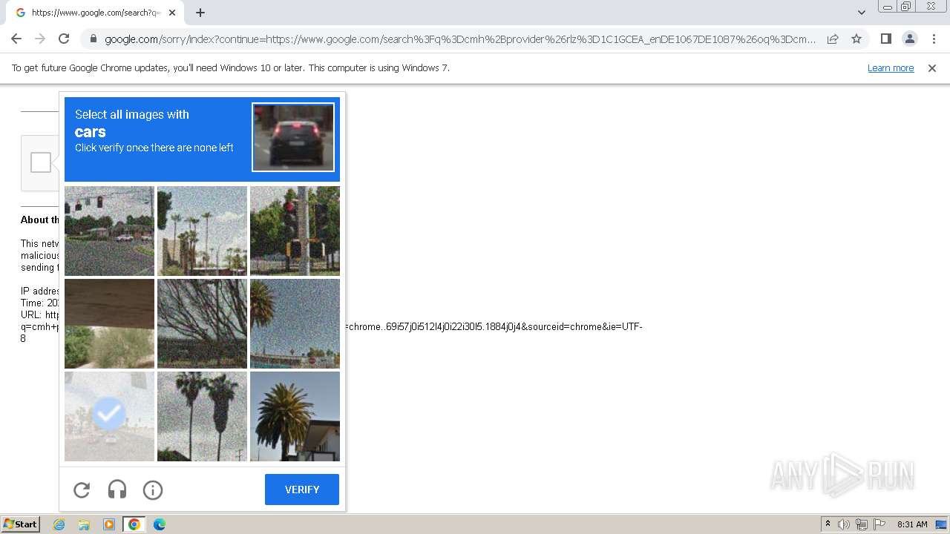Deselect the checkmarked faded tile

[x=109, y=416]
